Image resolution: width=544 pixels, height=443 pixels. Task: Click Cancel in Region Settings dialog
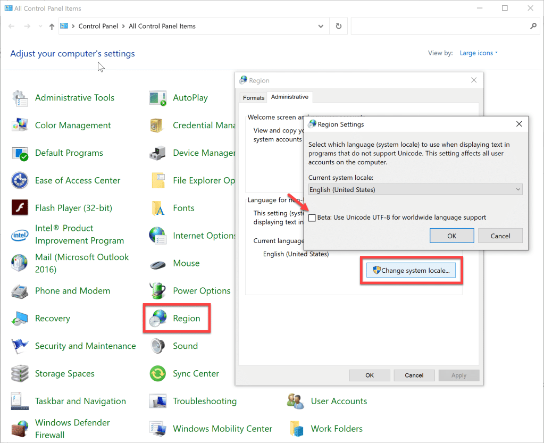click(500, 236)
